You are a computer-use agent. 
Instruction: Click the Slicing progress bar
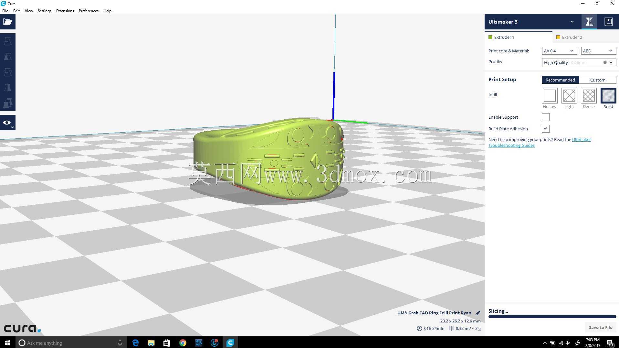[x=552, y=317]
